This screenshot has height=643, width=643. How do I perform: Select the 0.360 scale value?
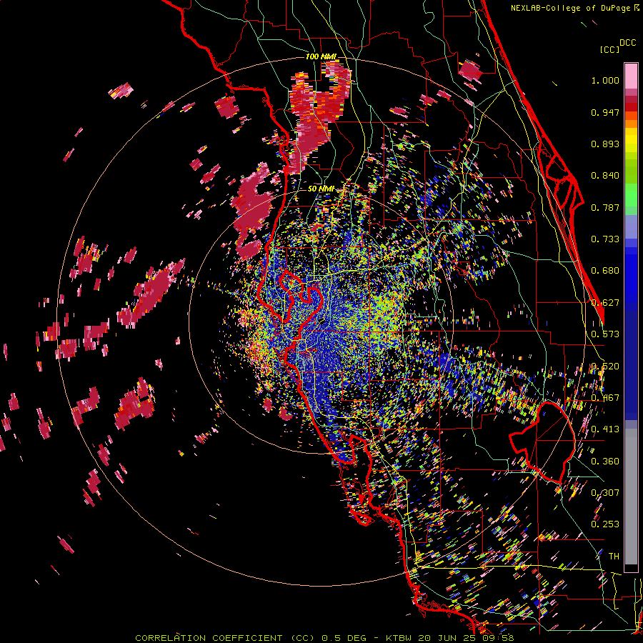click(x=605, y=462)
